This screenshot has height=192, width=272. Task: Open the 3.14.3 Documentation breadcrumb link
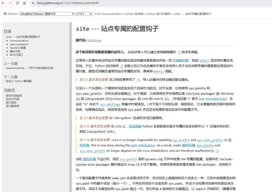tap(108, 14)
